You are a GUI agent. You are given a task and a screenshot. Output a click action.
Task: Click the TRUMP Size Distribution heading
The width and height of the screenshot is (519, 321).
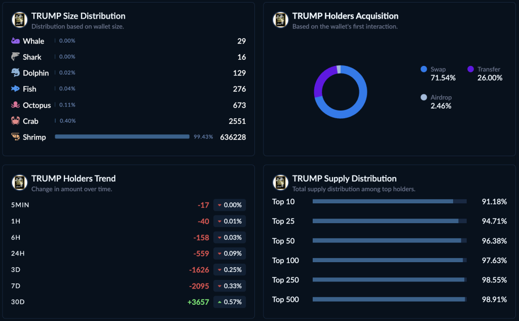point(79,16)
